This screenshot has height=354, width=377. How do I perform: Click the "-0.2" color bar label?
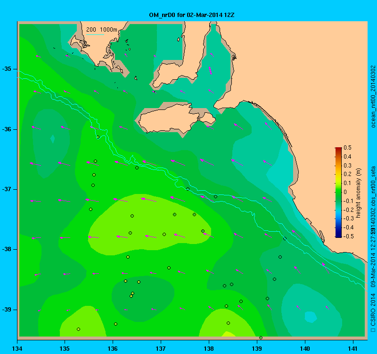coord(348,210)
